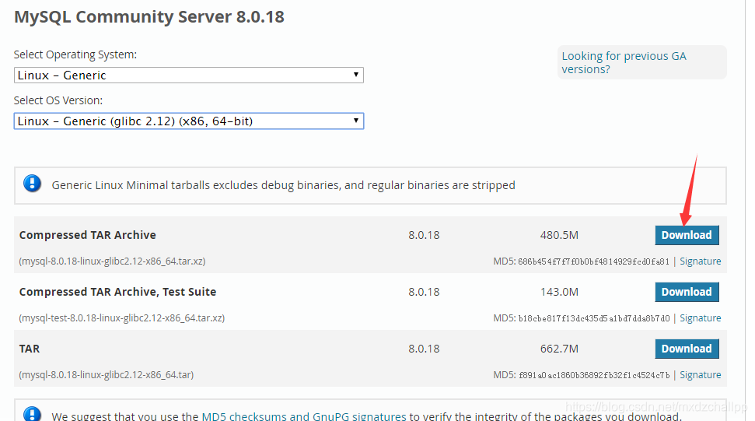Open Signature link for mysql-test tar.xz
This screenshot has height=421, width=755.
[700, 318]
